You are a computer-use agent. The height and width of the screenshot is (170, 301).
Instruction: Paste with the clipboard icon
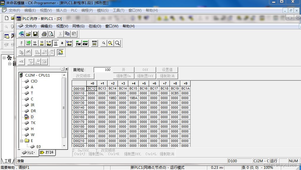coord(74,34)
